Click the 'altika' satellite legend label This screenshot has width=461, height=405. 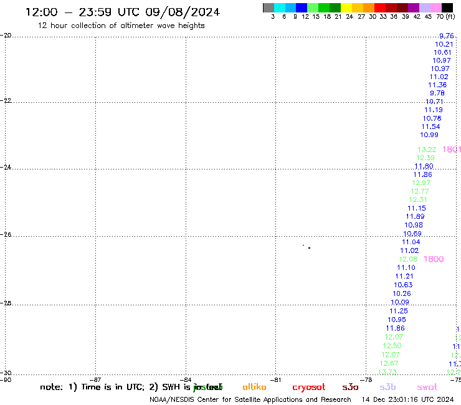pyautogui.click(x=254, y=387)
